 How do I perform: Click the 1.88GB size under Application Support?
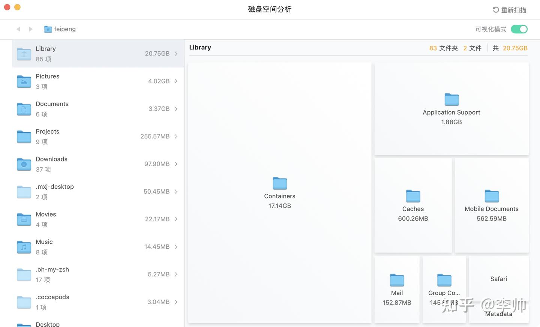[451, 122]
